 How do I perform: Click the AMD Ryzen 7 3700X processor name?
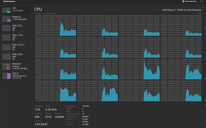[182, 10]
